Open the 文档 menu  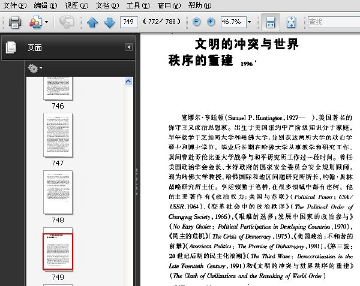click(x=107, y=5)
